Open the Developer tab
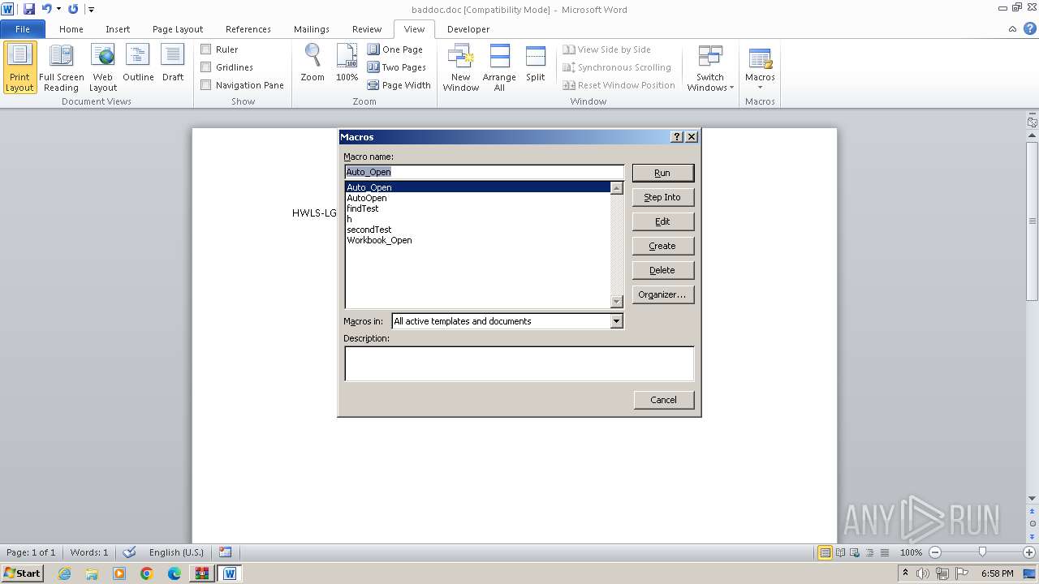 (468, 29)
